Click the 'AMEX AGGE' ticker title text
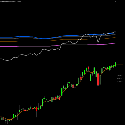The height and width of the screenshot is (125, 125). coord(17,1)
